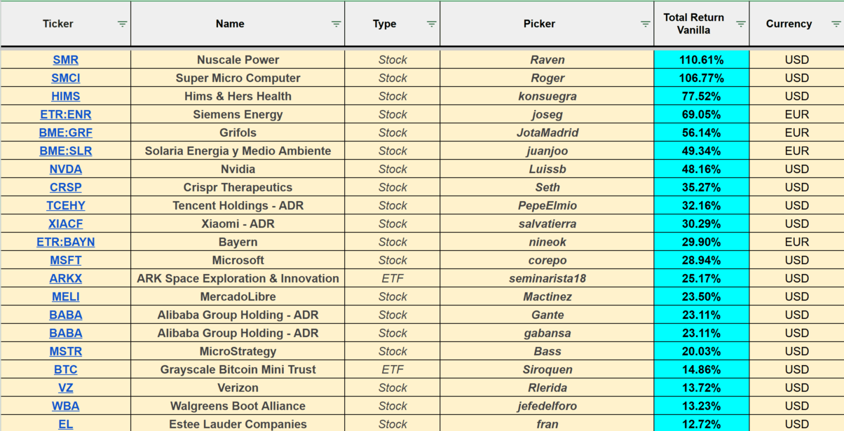Open the MSFT ticker link
The height and width of the screenshot is (431, 844).
[x=66, y=261]
